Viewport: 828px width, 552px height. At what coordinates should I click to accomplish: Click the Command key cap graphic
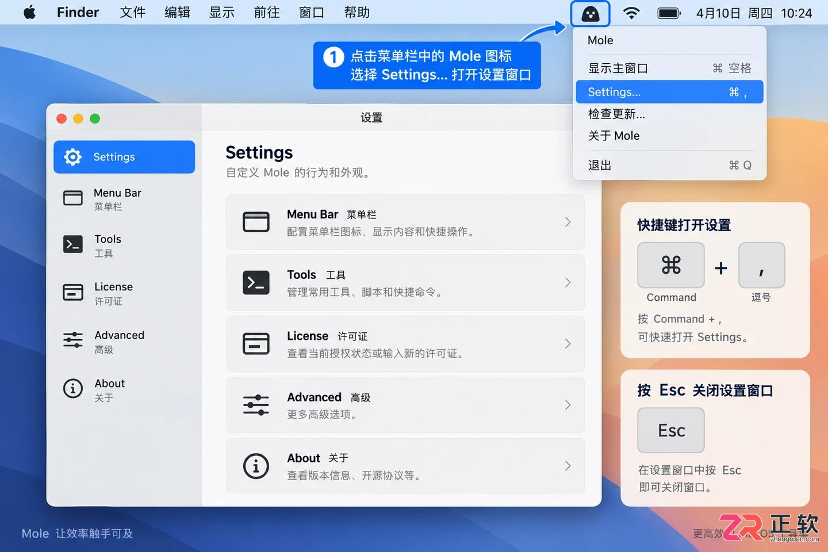coord(671,265)
